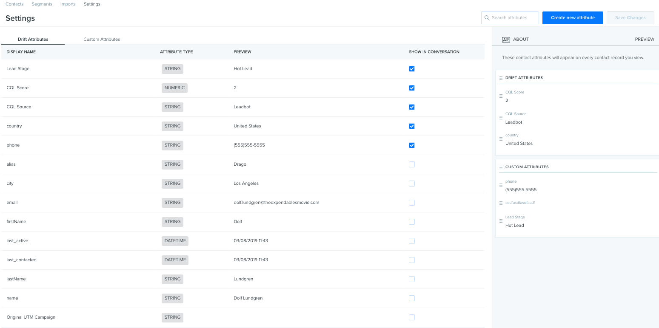Uncheck Show in Conversation for CQL Source row
Image resolution: width=659 pixels, height=328 pixels.
coord(411,107)
